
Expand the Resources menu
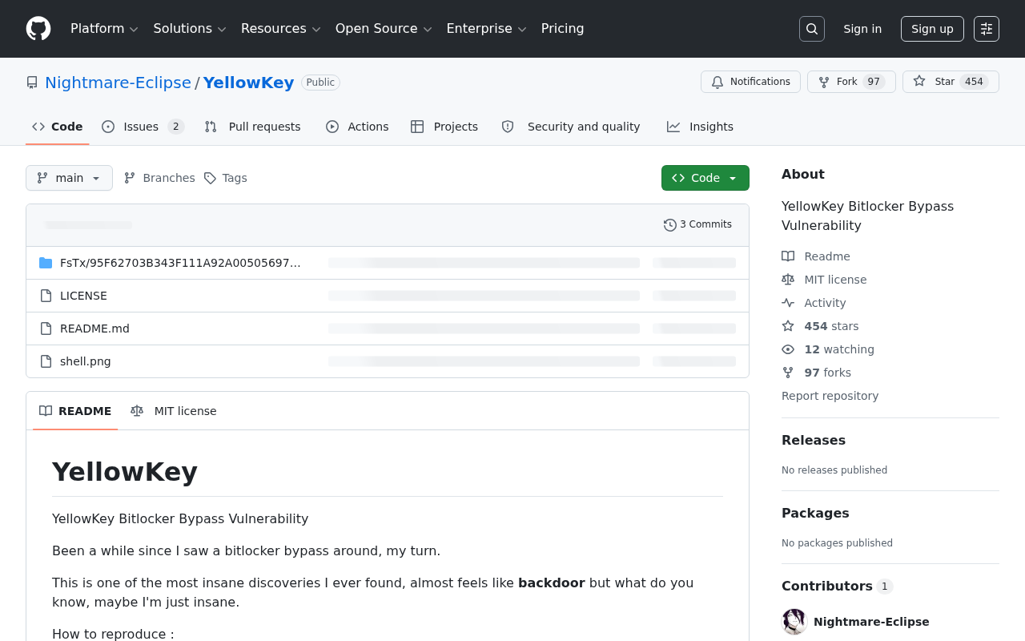(x=281, y=29)
